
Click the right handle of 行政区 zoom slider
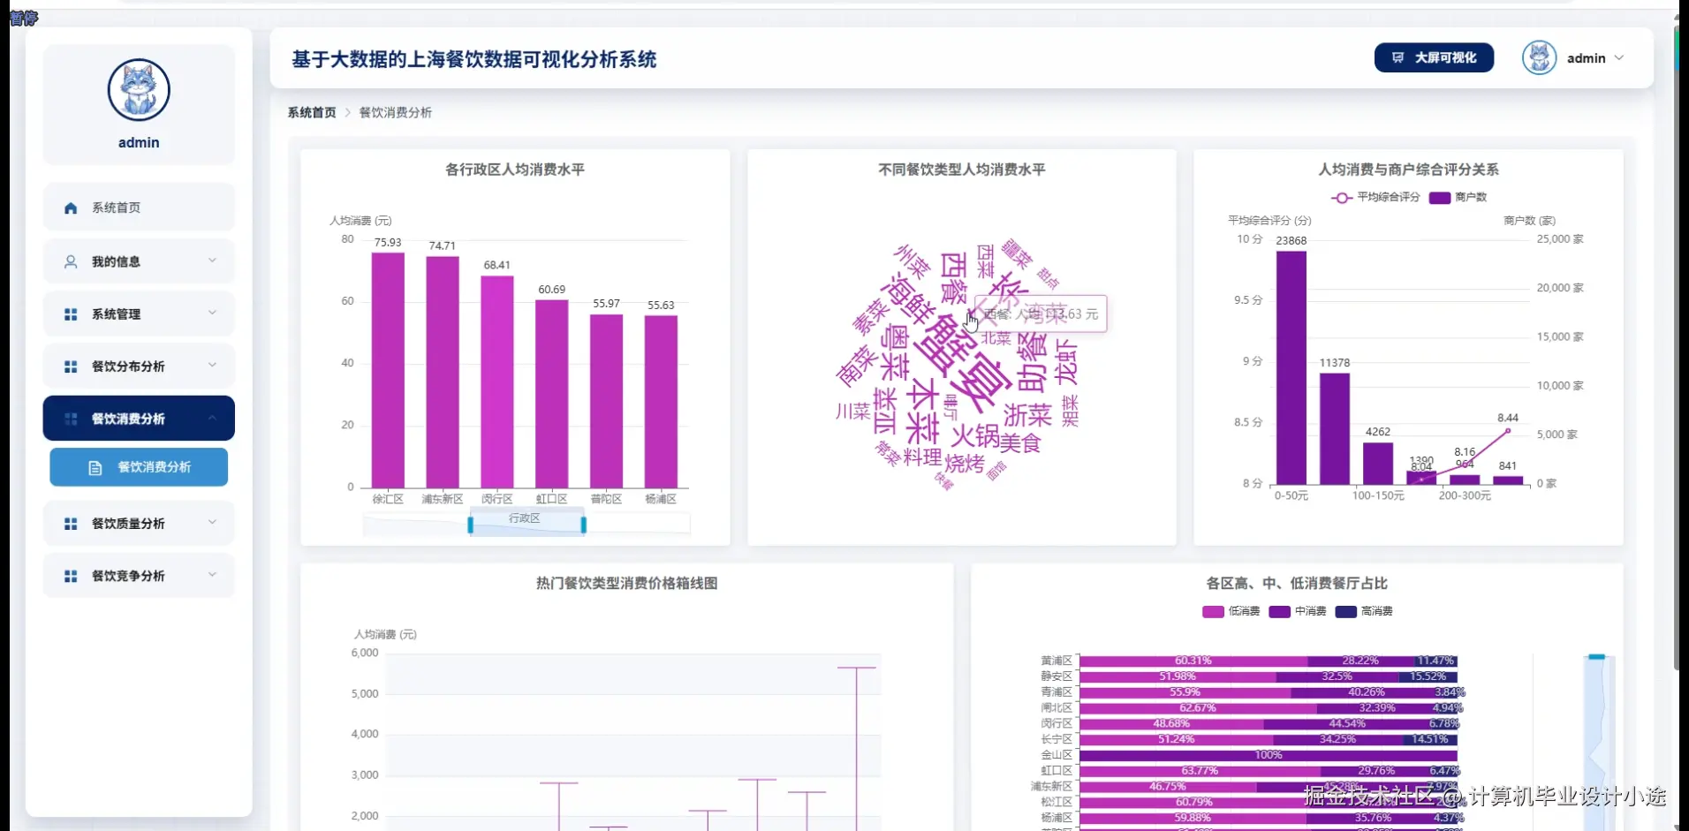point(583,525)
